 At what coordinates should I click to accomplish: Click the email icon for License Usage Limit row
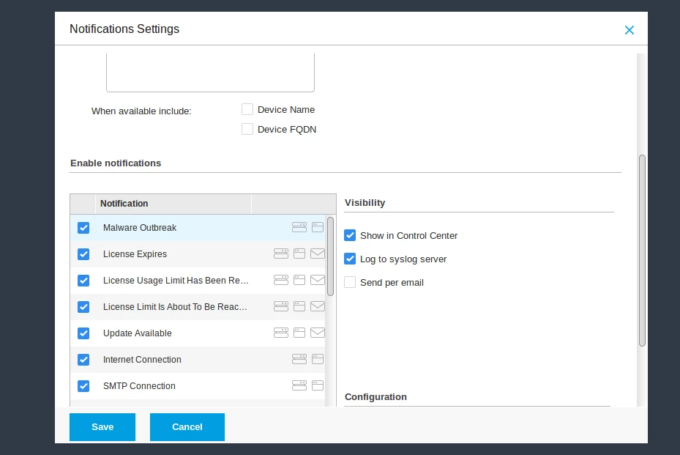pos(318,281)
